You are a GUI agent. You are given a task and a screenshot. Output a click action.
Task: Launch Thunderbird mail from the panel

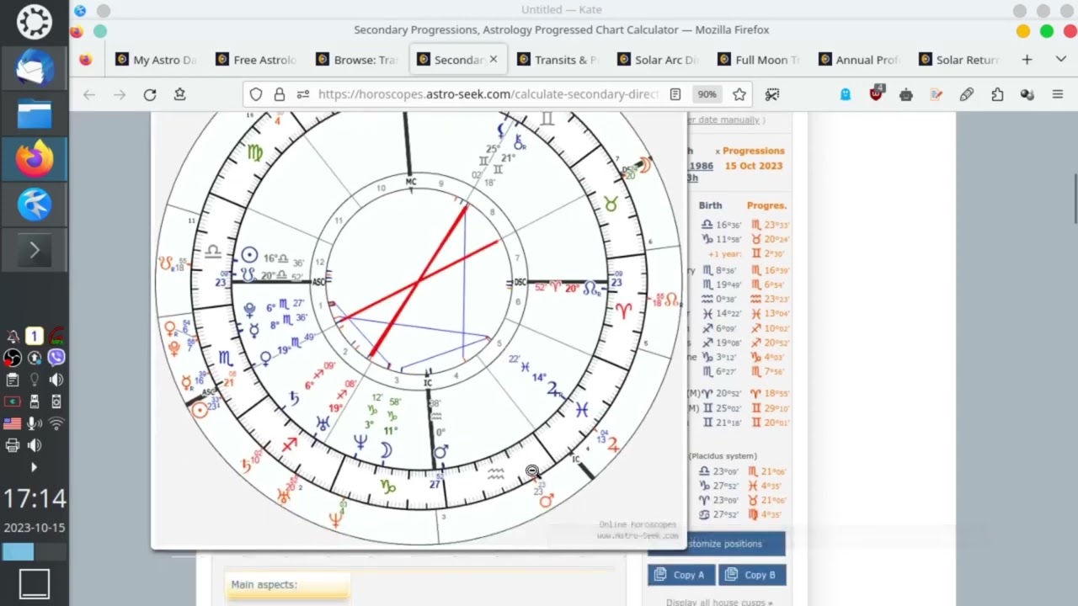(35, 67)
